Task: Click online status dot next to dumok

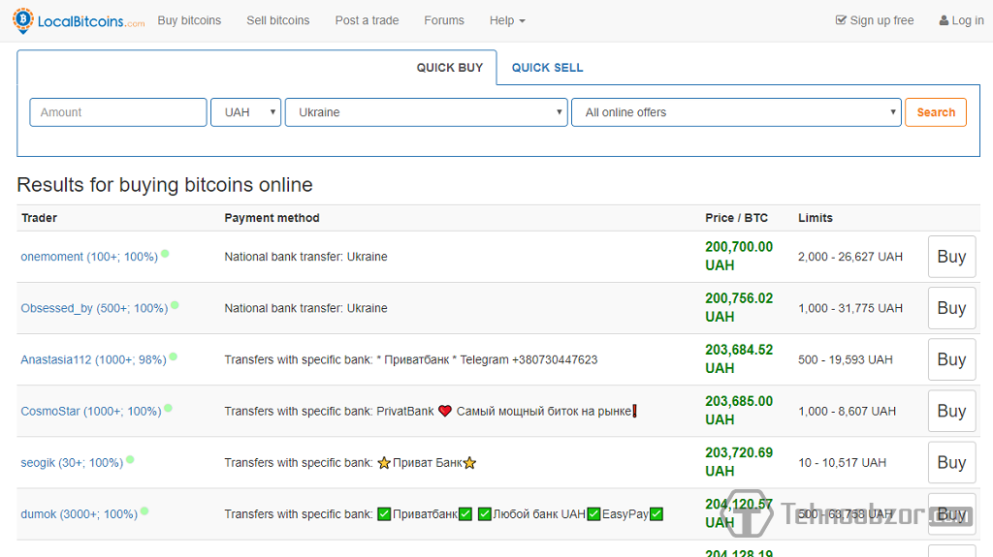Action: pos(144,511)
